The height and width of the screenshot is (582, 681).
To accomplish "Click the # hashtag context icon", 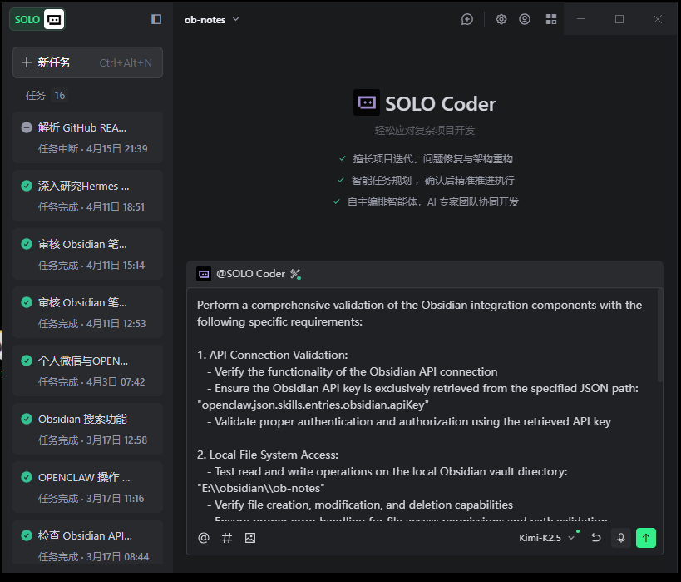I will click(227, 538).
